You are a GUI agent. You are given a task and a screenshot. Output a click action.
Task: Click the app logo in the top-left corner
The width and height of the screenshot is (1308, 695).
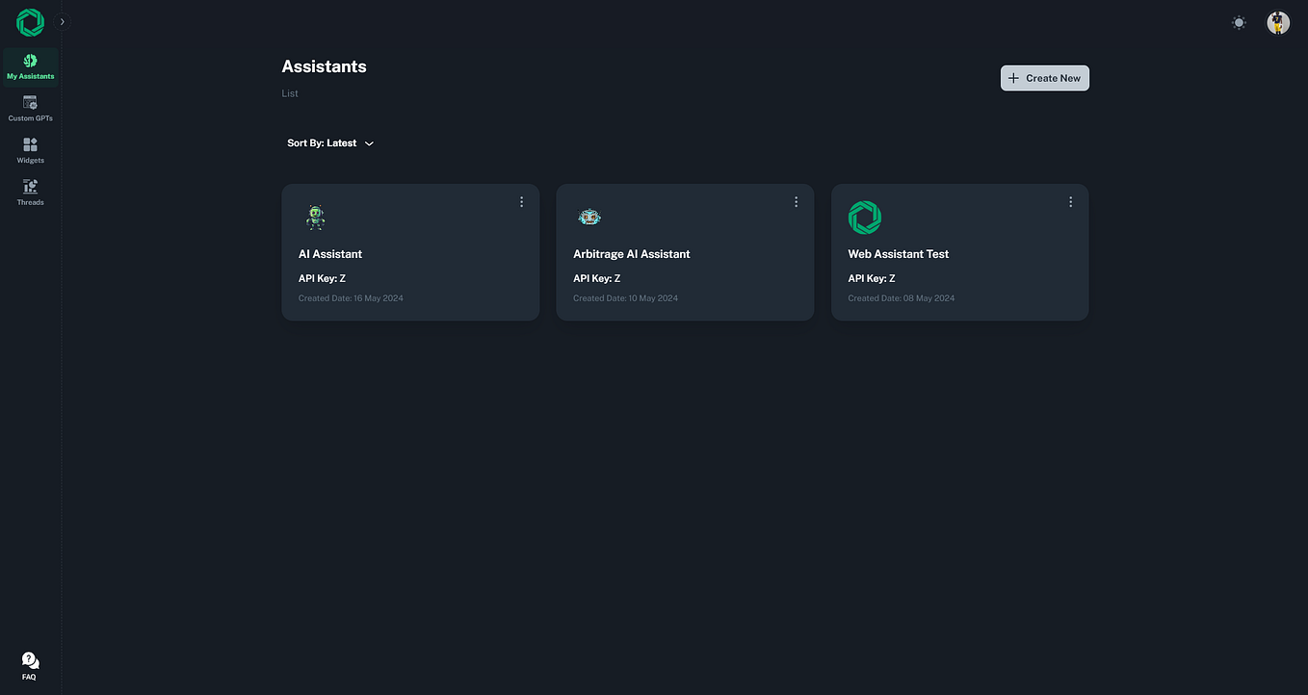click(x=29, y=21)
